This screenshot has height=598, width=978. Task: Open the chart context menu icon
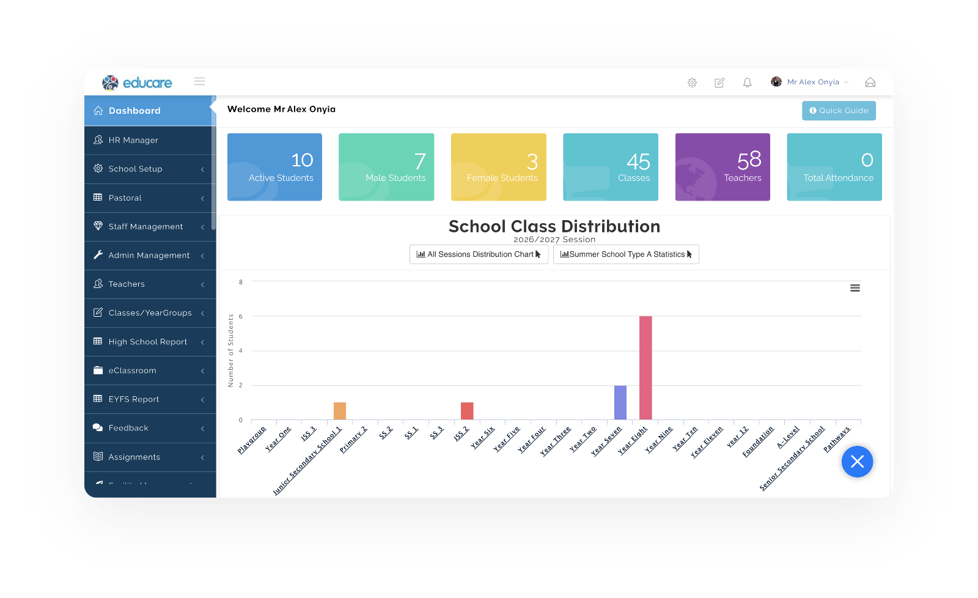[x=855, y=288]
